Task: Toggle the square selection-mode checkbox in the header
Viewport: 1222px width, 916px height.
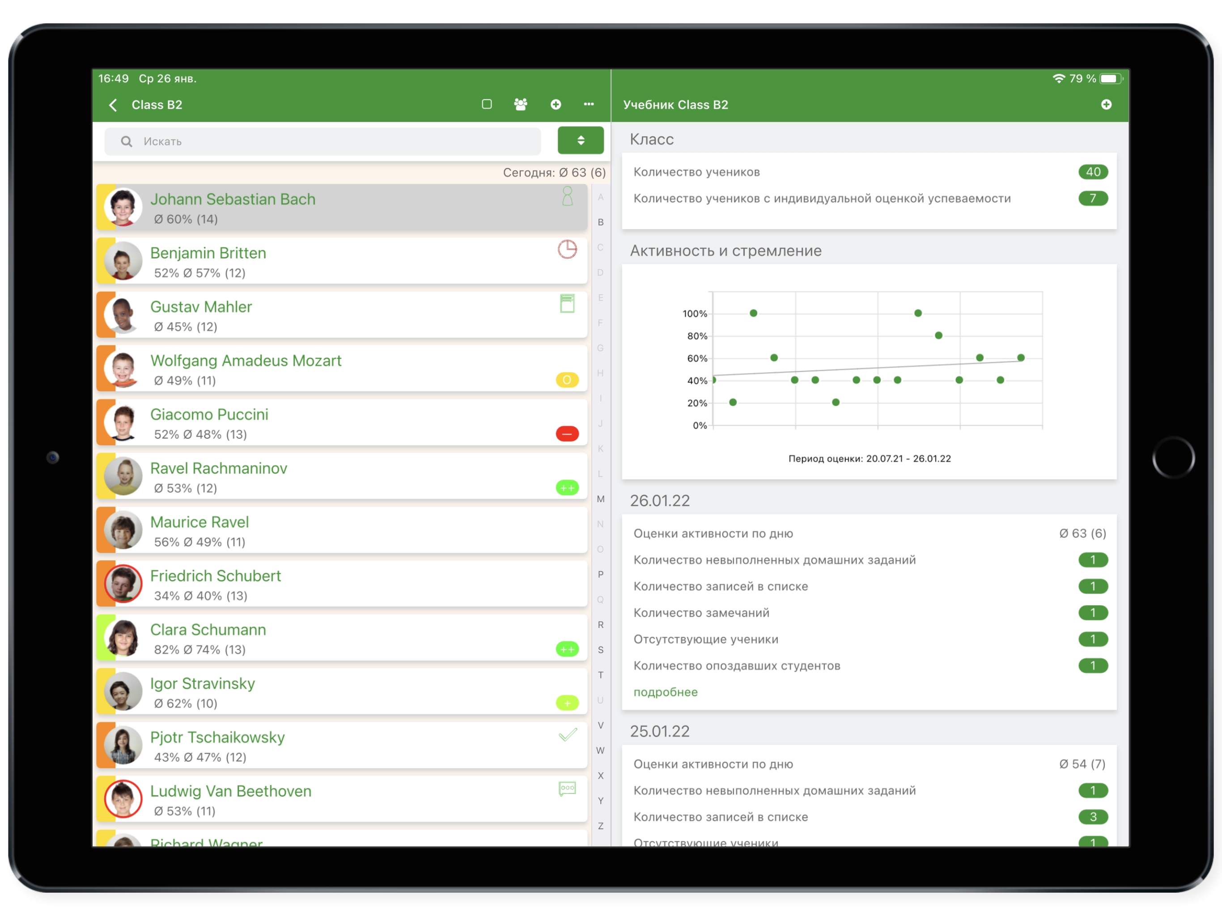Action: click(487, 104)
